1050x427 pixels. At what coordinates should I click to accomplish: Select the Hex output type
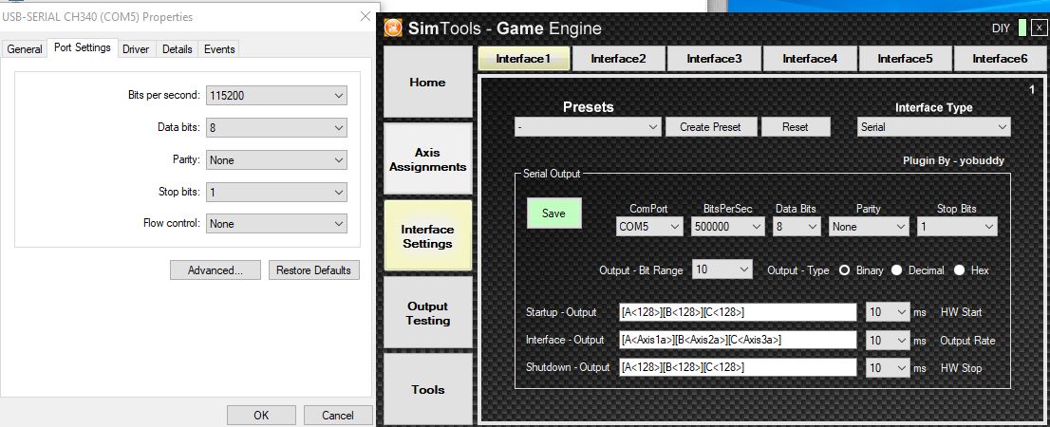point(960,270)
